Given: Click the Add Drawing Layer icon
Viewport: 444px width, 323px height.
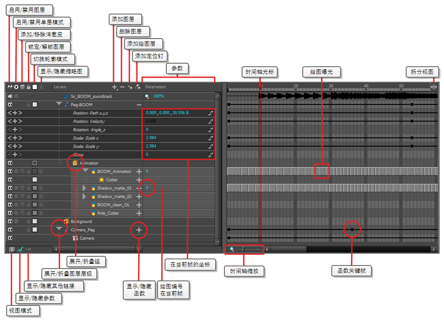Looking at the screenshot, I should coord(130,87).
